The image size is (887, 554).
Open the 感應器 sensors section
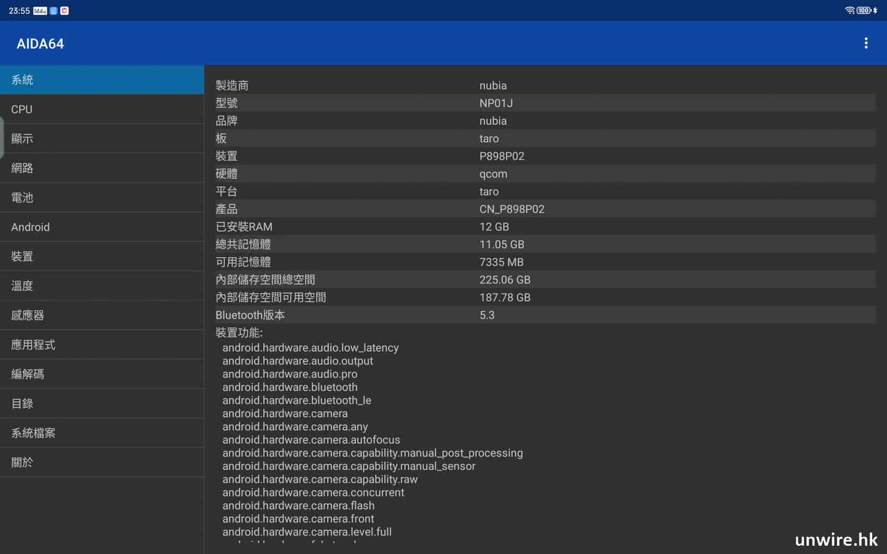102,315
